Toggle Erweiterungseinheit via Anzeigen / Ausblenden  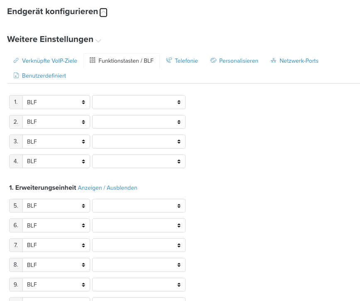click(x=108, y=188)
